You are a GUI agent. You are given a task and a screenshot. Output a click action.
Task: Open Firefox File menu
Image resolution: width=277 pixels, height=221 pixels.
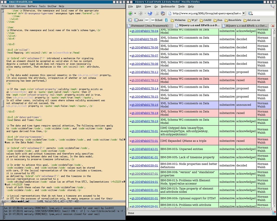(130, 6)
